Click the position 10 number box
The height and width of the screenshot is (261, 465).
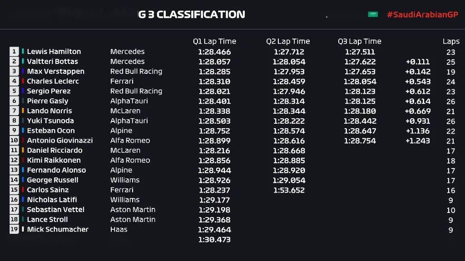(x=14, y=140)
